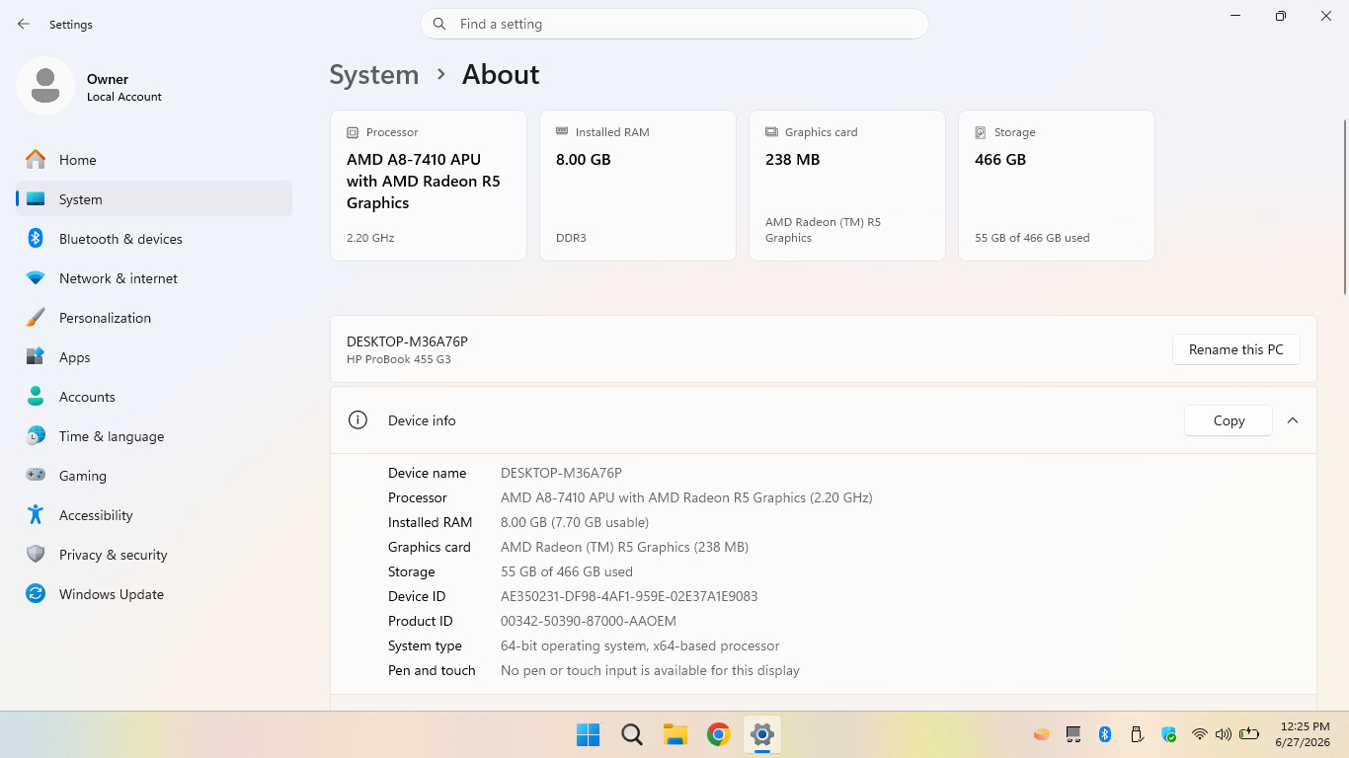1349x758 pixels.
Task: Open the Processor info card
Action: pyautogui.click(x=429, y=186)
